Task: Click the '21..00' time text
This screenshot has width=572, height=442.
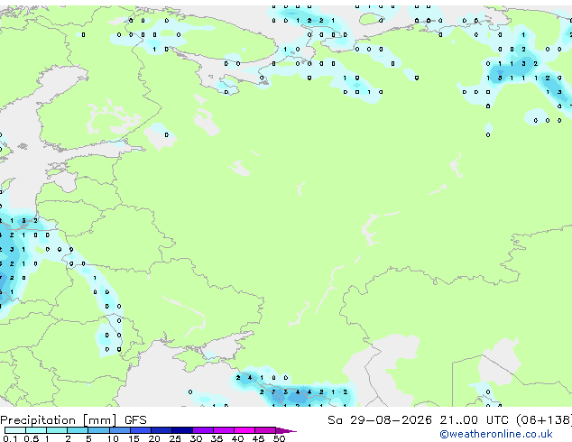Action: 458,420
